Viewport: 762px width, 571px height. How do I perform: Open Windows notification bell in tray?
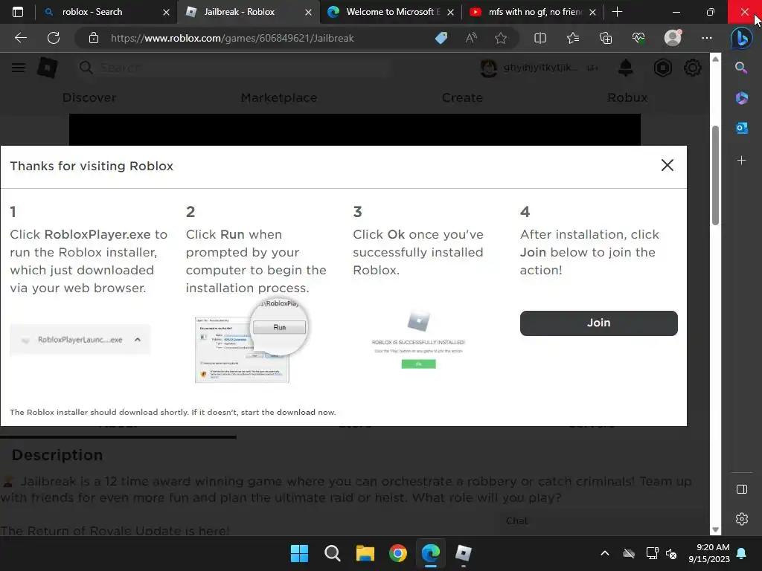coord(742,553)
